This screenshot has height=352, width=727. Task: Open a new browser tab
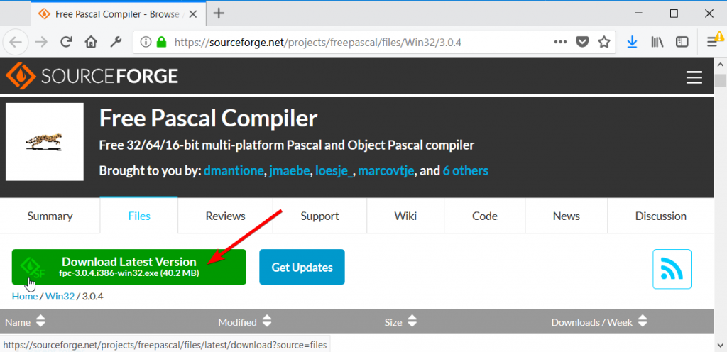219,13
